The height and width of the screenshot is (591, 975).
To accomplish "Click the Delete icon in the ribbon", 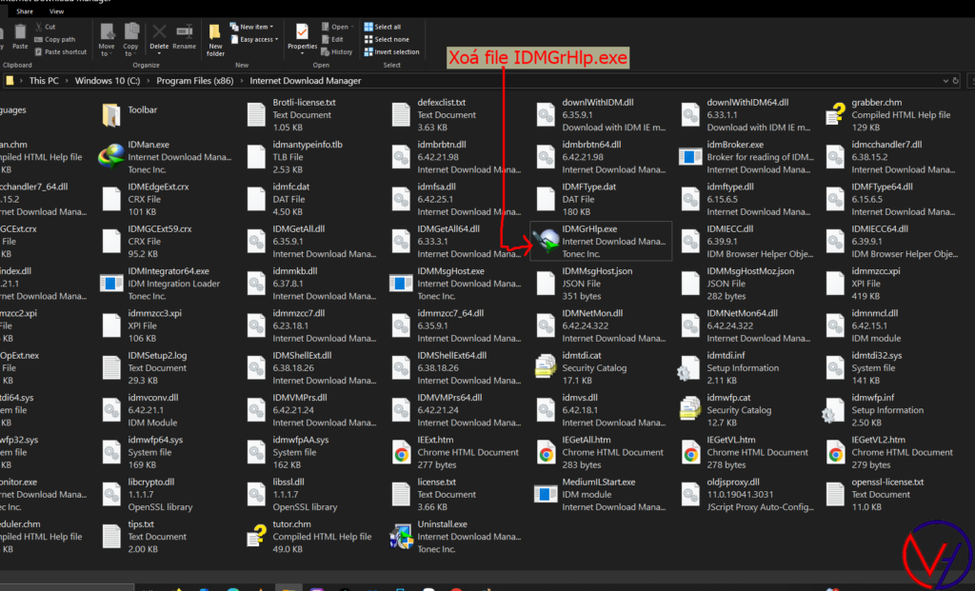I will click(159, 37).
